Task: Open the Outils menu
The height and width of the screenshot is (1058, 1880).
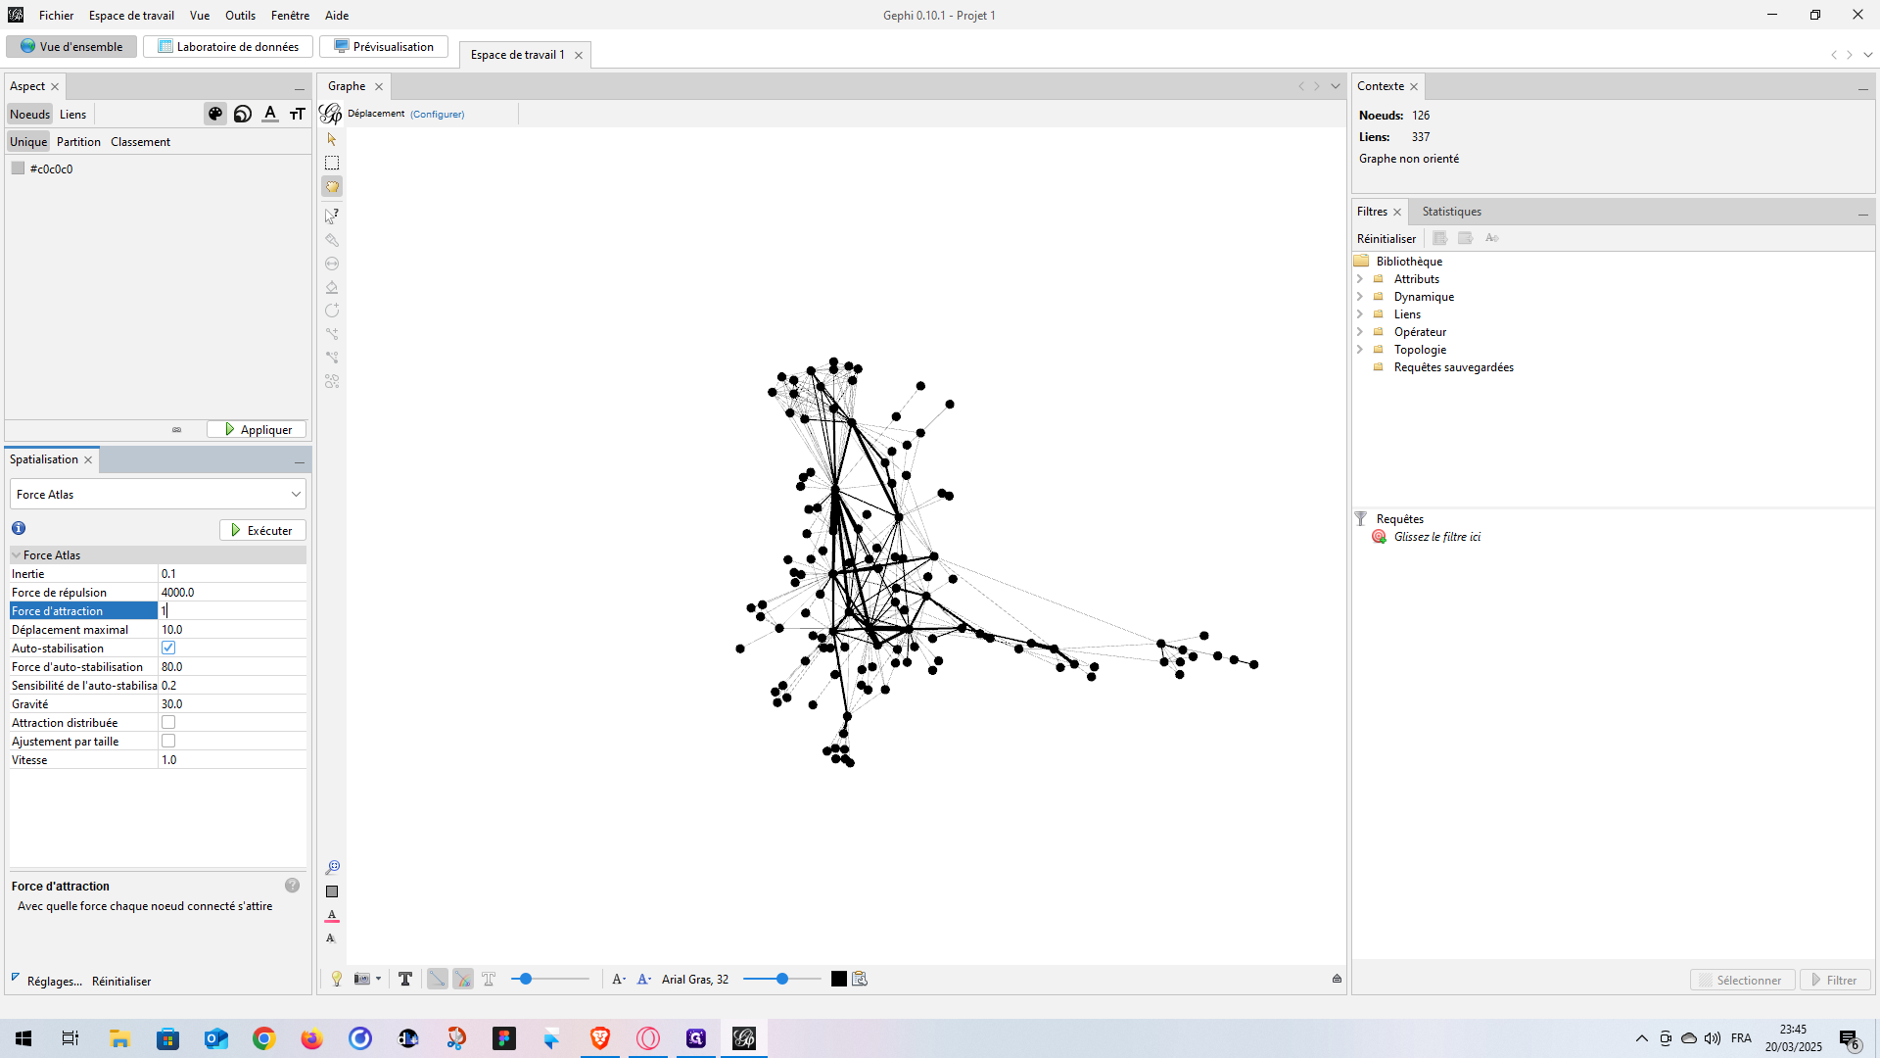Action: (x=240, y=15)
